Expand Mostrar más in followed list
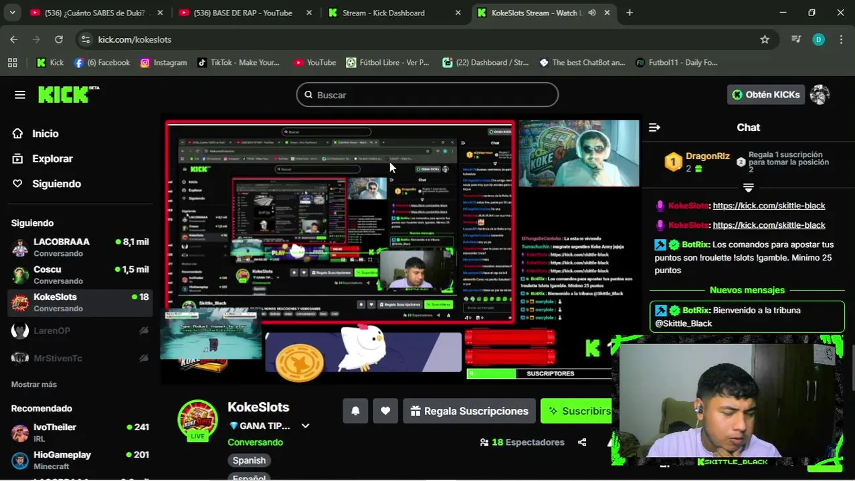Image resolution: width=855 pixels, height=481 pixels. pyautogui.click(x=34, y=384)
